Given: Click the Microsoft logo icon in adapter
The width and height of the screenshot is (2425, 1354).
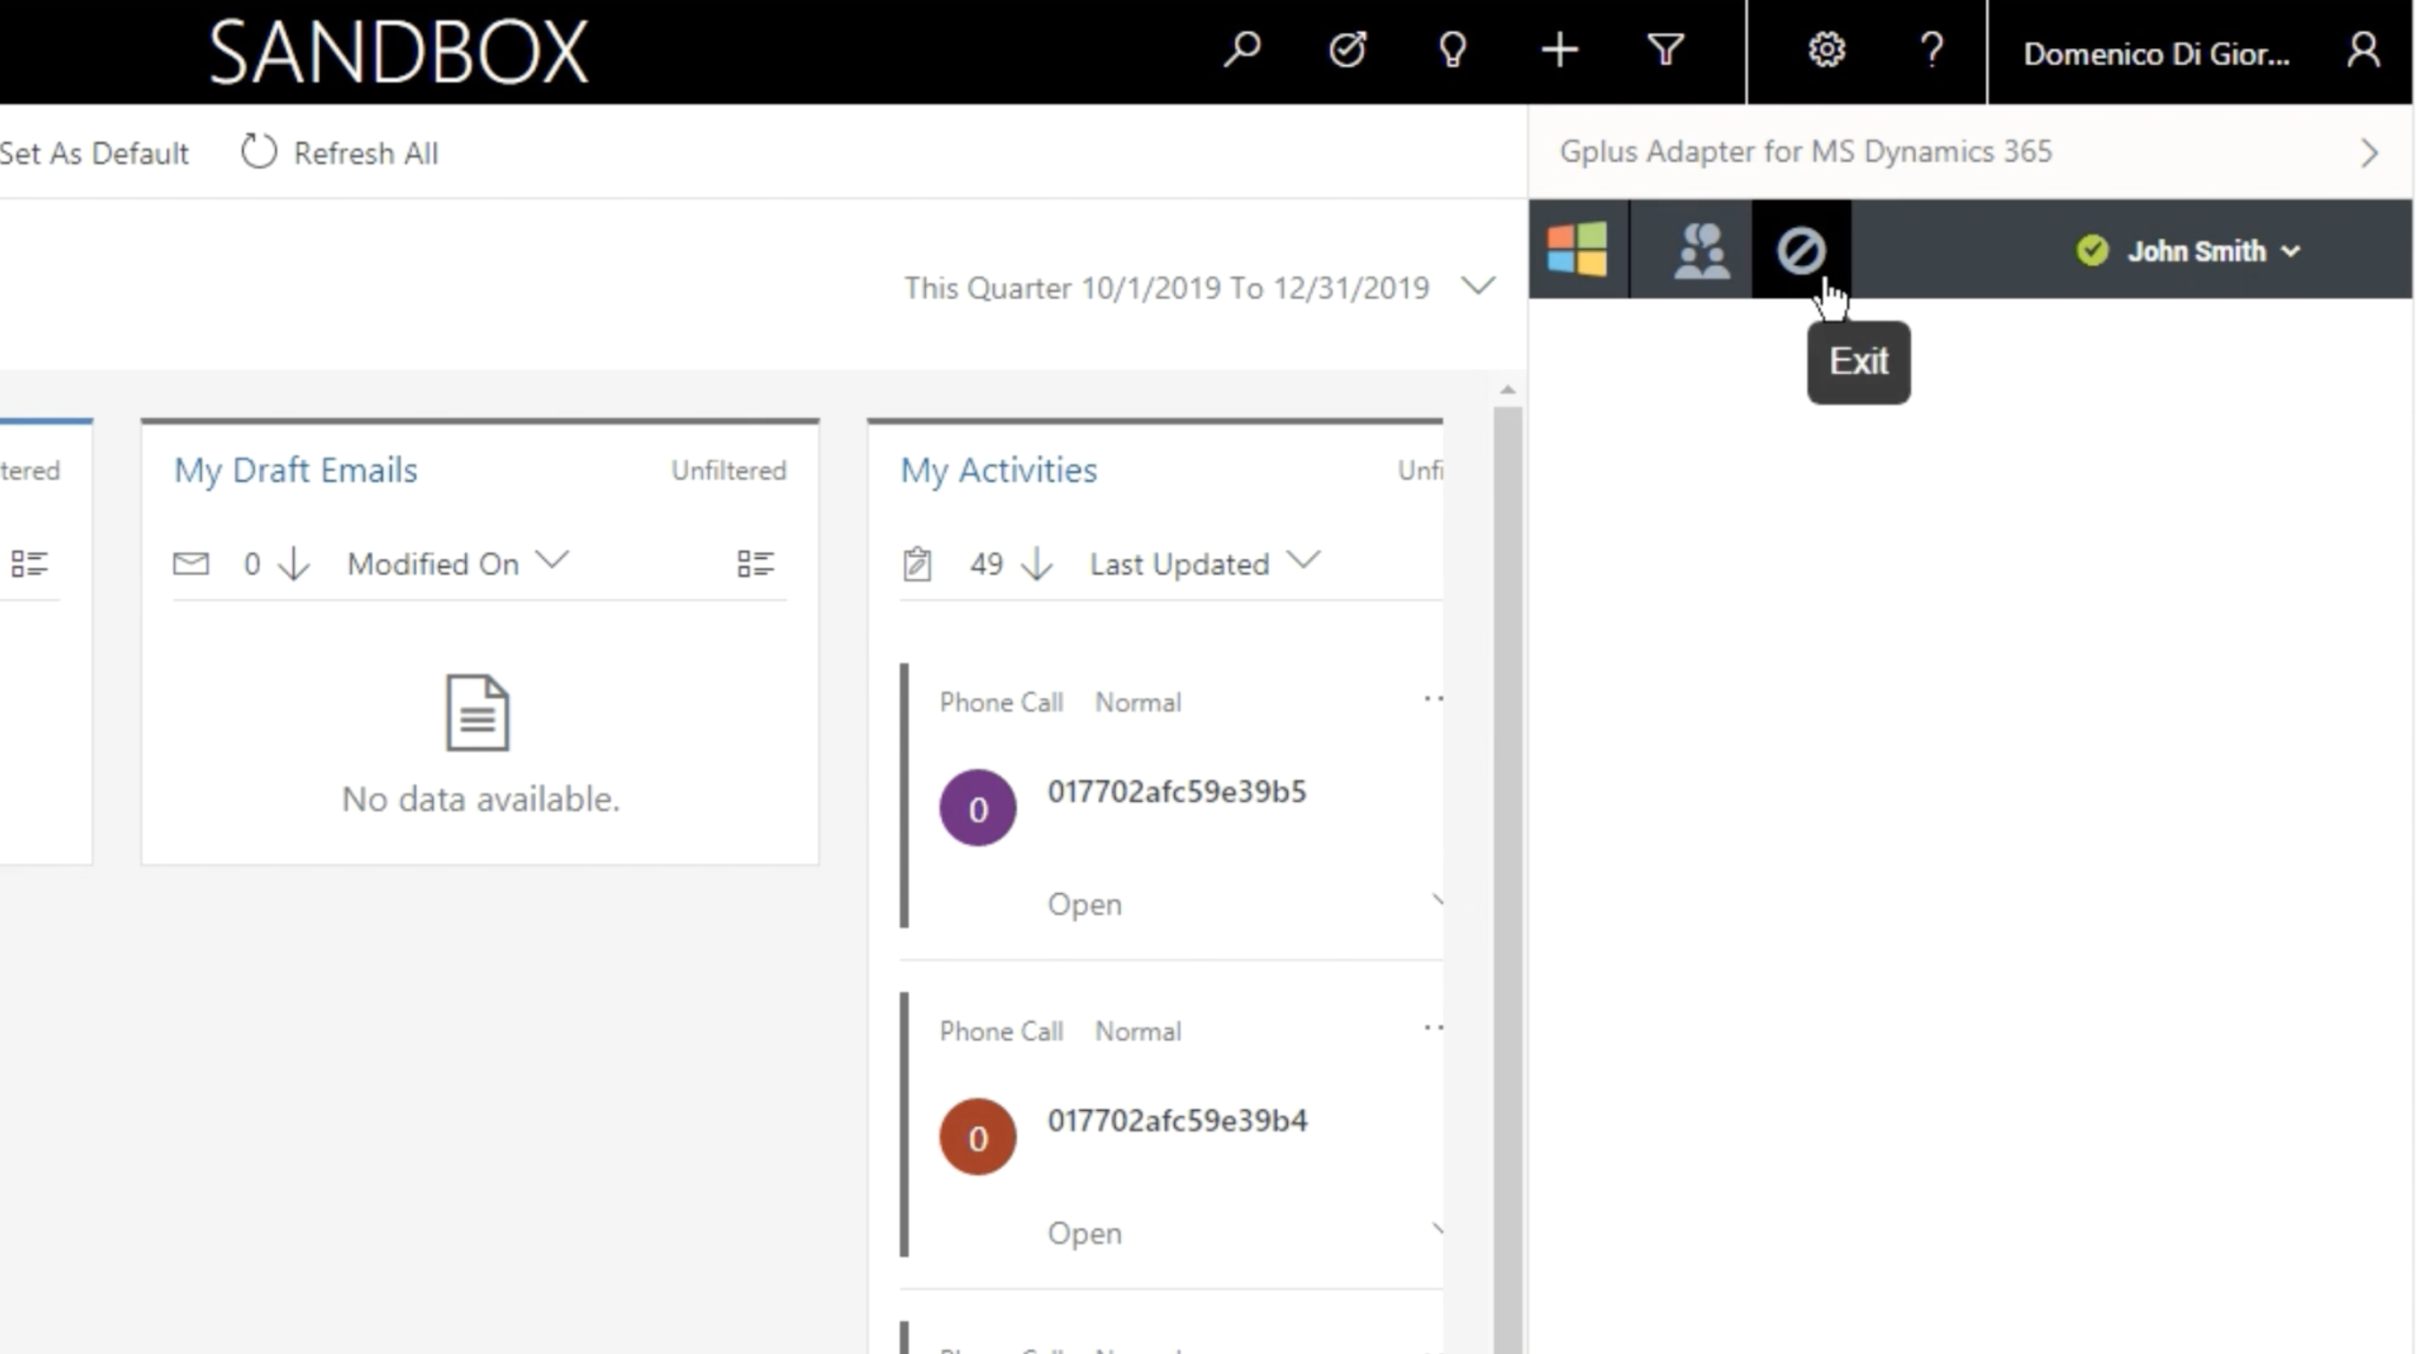Looking at the screenshot, I should click(x=1577, y=248).
